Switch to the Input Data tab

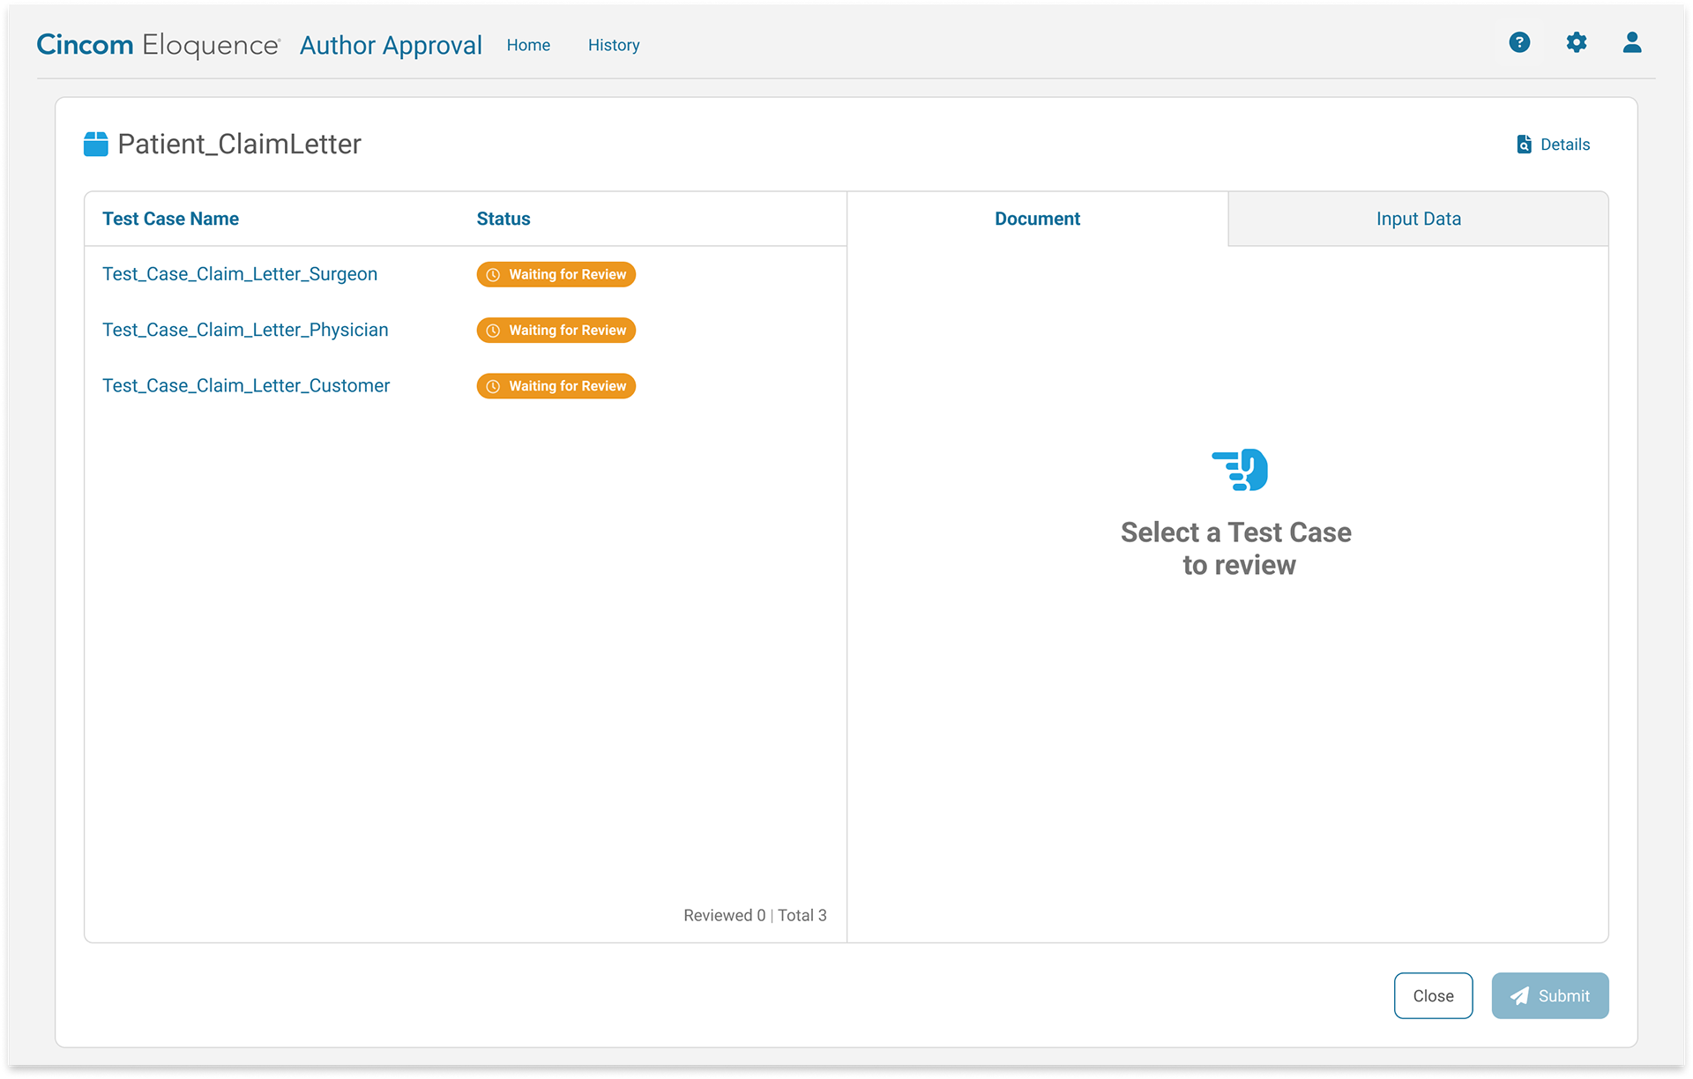1418,219
